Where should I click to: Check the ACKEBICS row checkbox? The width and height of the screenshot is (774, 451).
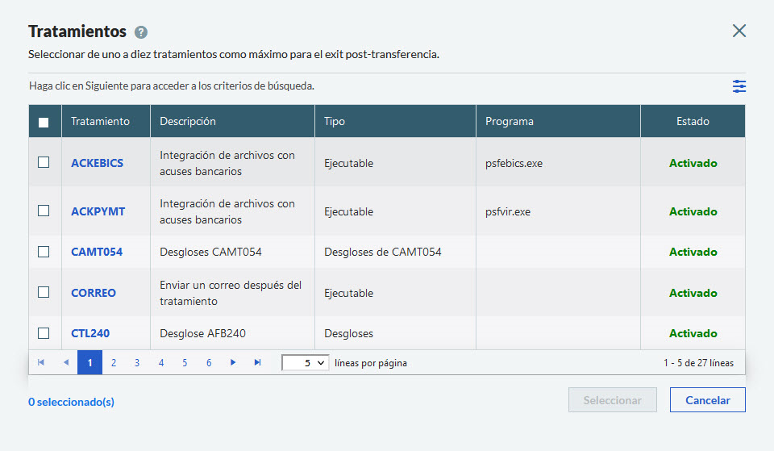click(x=44, y=163)
